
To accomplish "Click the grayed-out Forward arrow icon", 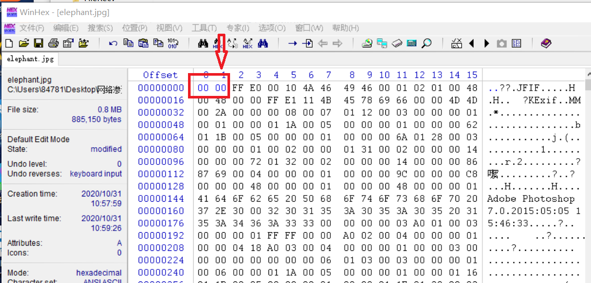I will (338, 43).
